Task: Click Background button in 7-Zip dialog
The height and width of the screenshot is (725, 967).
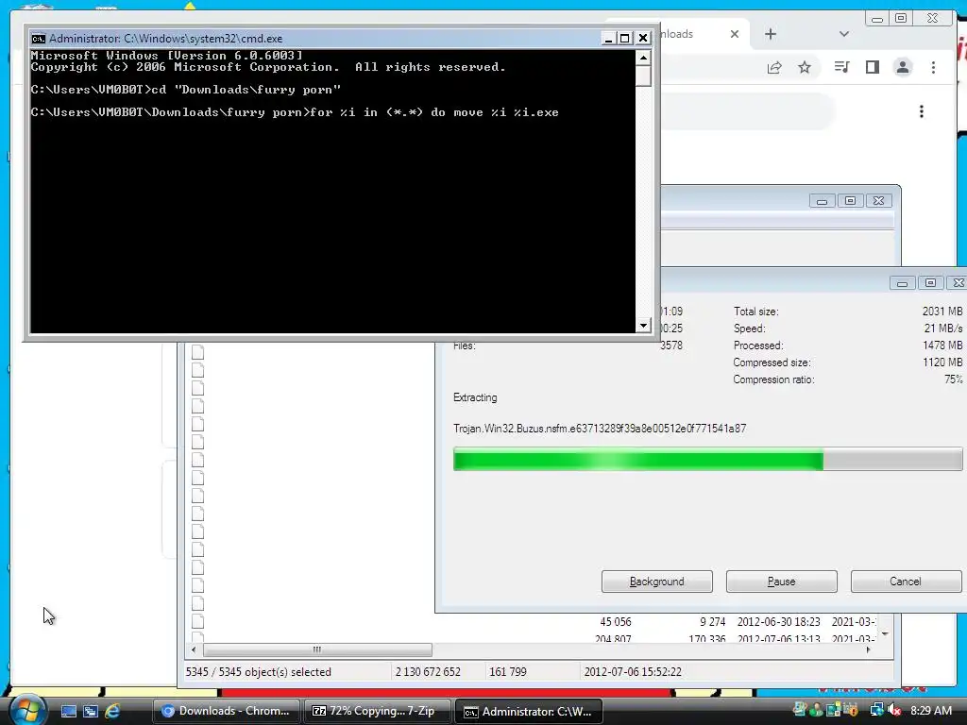Action: (657, 582)
